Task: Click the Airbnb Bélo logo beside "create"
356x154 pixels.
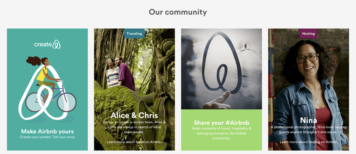Action: click(56, 44)
